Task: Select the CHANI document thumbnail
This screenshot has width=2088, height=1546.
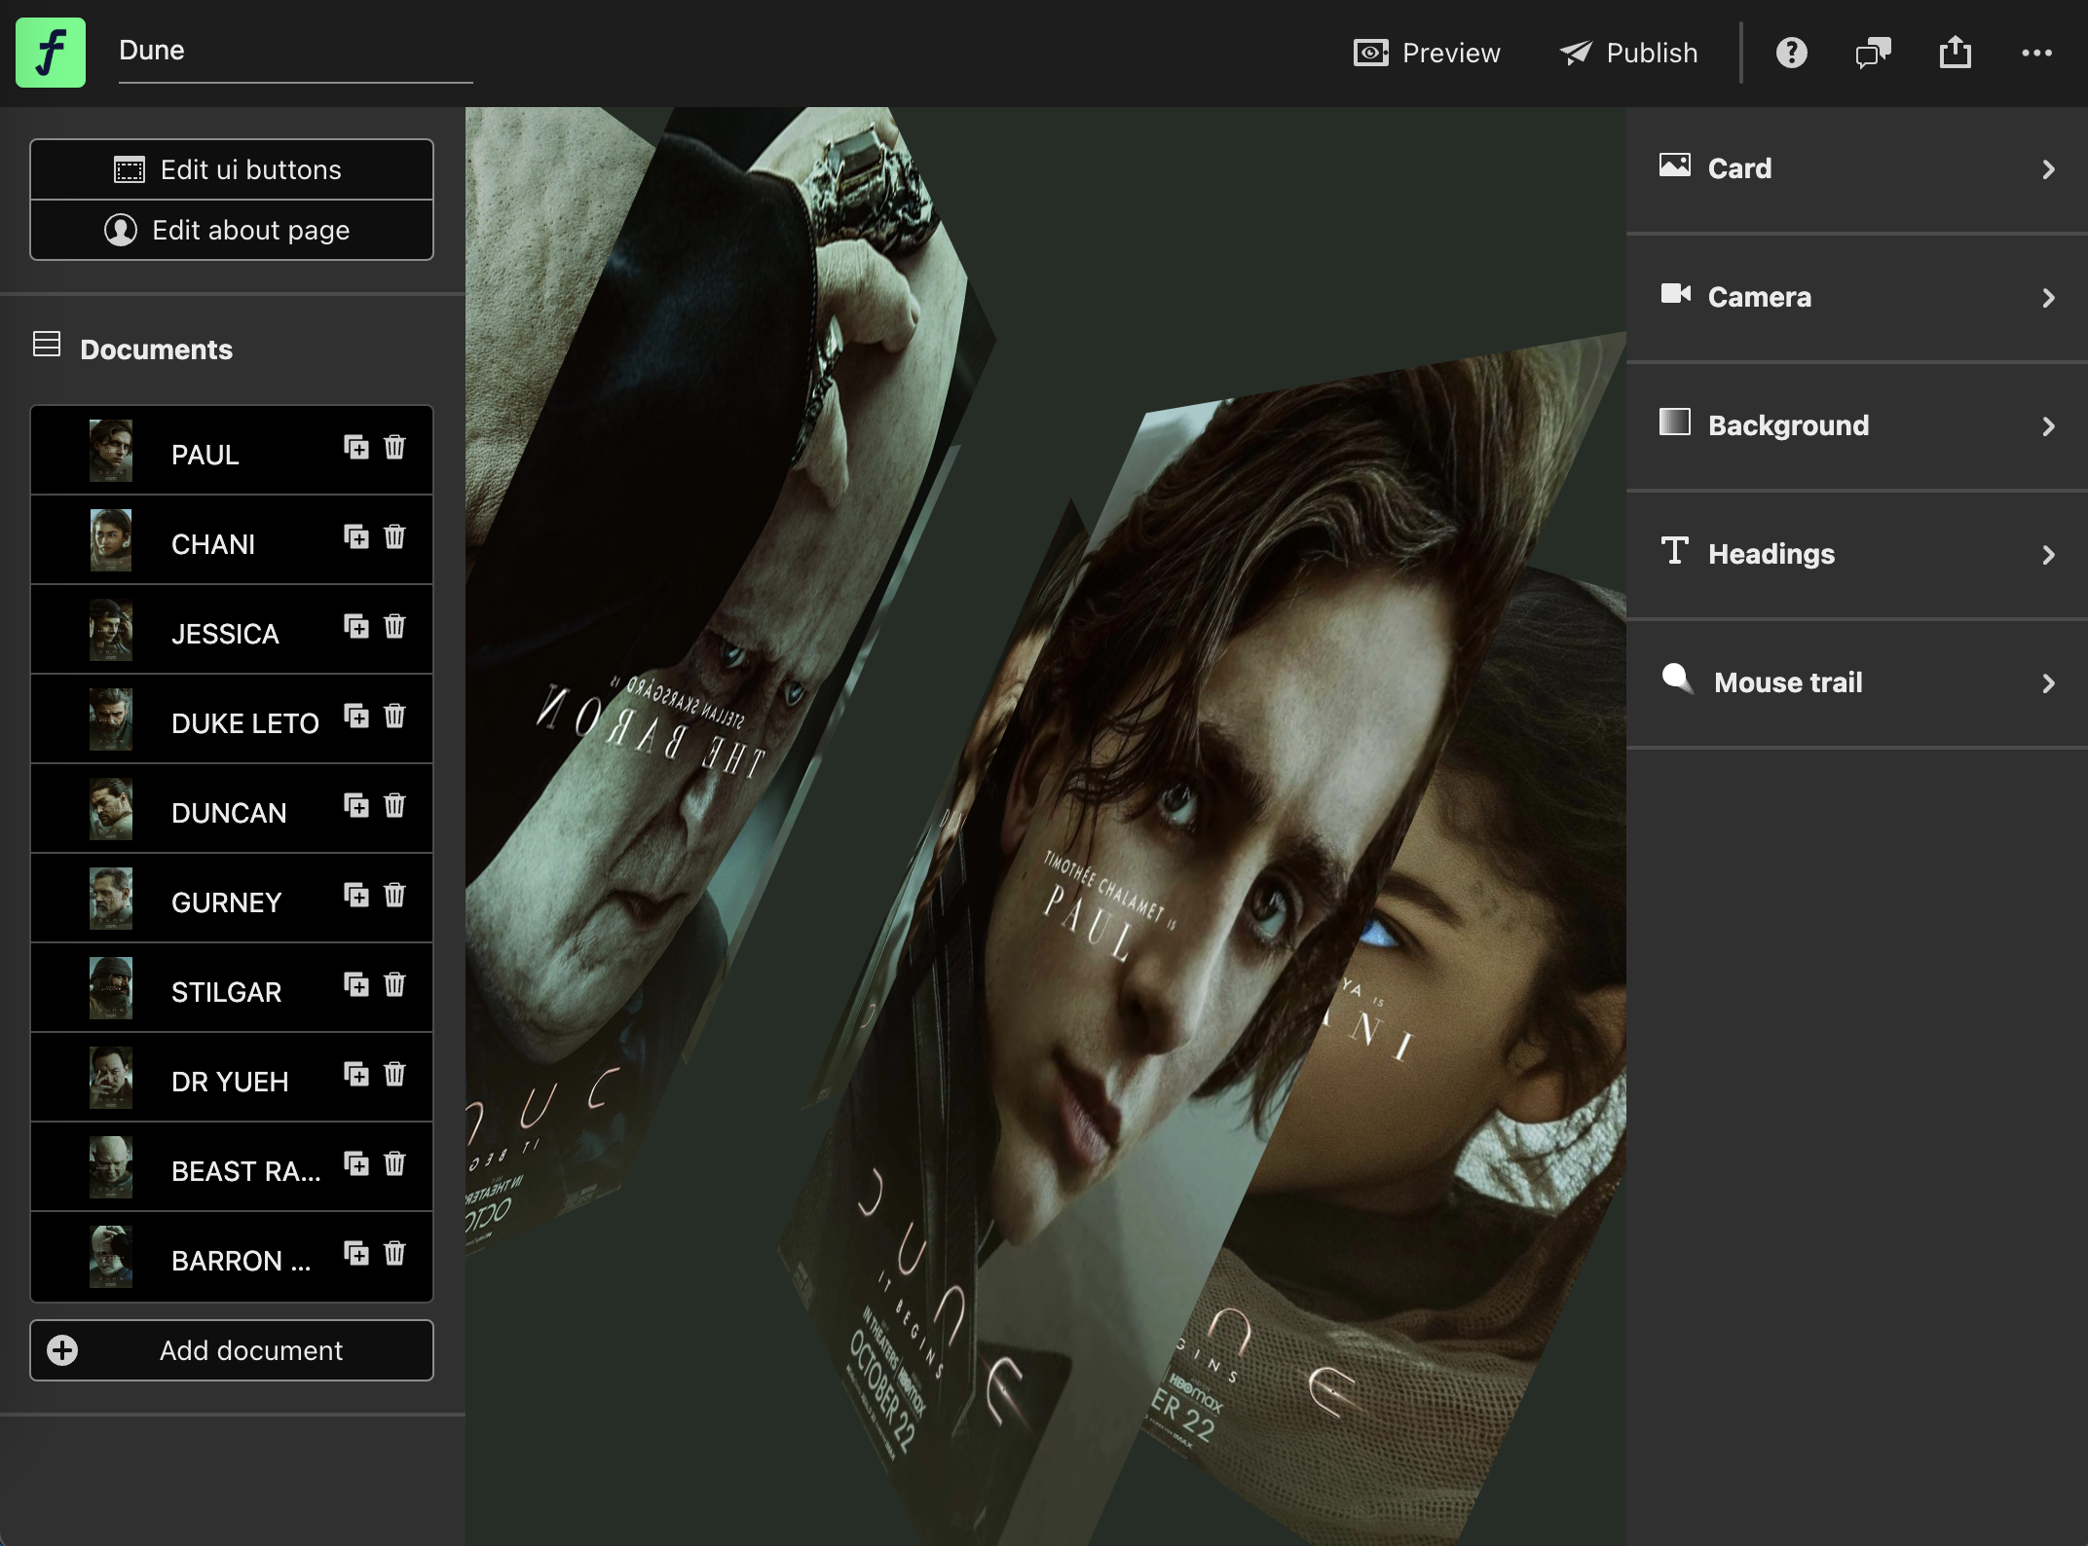Action: [x=111, y=540]
